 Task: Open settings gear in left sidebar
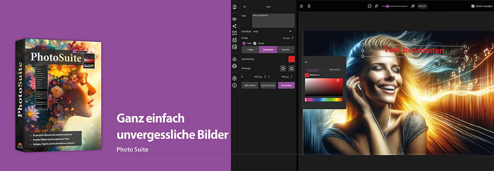[x=234, y=78]
